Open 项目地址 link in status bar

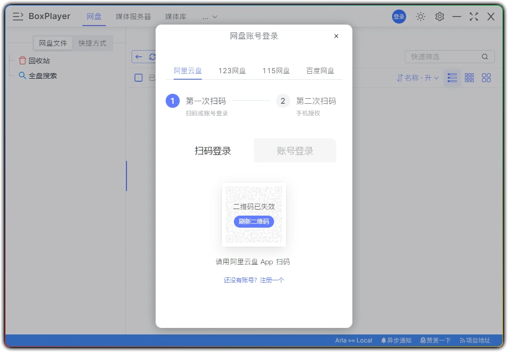[x=475, y=340]
